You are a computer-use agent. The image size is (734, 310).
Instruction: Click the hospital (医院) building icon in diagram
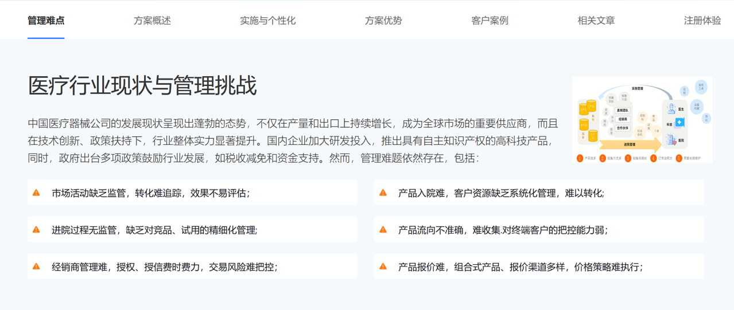[671, 139]
